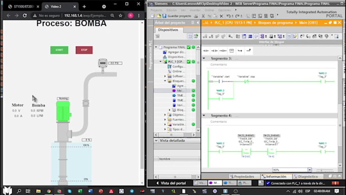Click the editor zoom slider
Viewport: 346px width, 195px height.
324,170
